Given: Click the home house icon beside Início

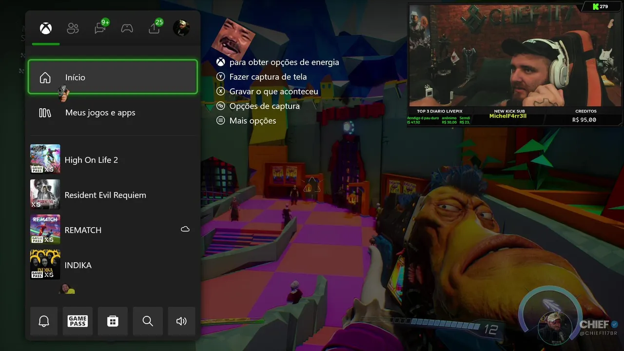Looking at the screenshot, I should click(x=45, y=78).
